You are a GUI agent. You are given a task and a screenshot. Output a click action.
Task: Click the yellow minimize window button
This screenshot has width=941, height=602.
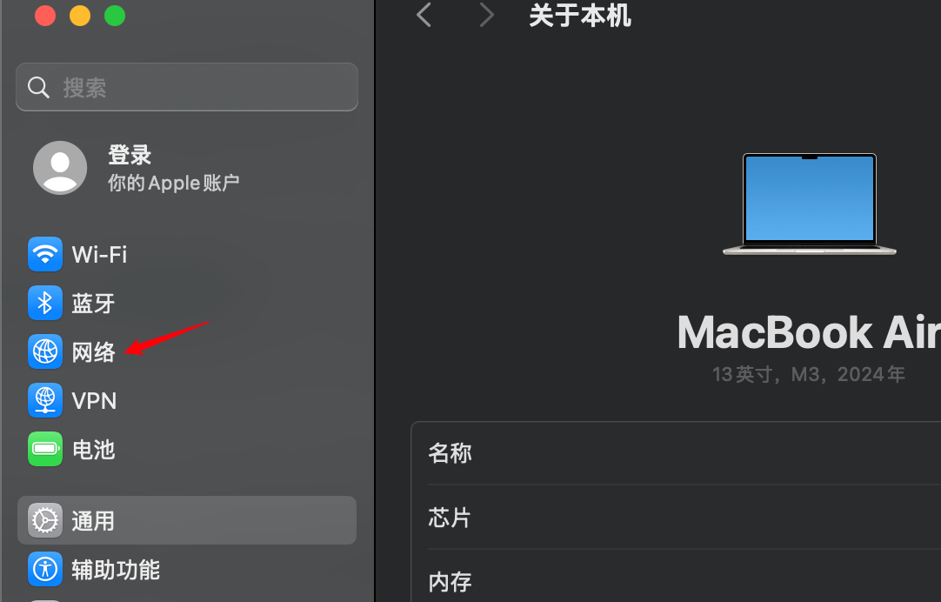(80, 16)
